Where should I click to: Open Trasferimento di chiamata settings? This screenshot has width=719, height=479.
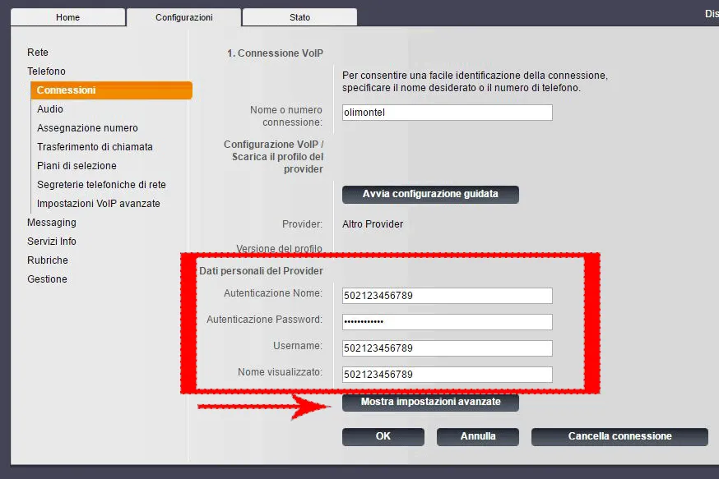(95, 147)
